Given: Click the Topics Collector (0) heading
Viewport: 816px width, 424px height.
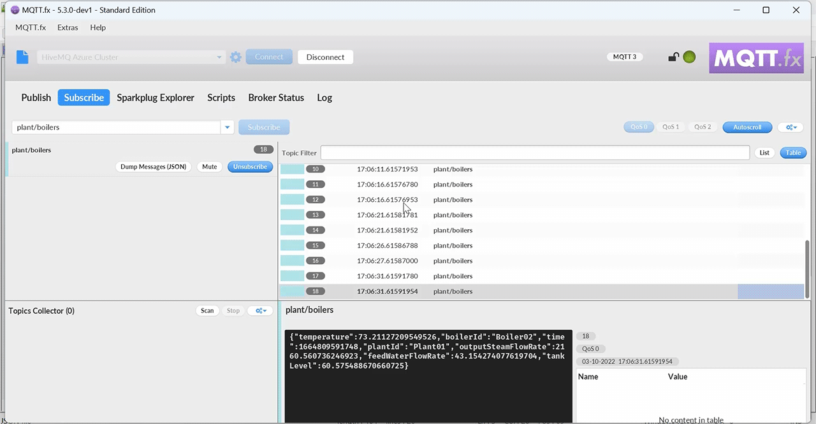Looking at the screenshot, I should tap(41, 311).
